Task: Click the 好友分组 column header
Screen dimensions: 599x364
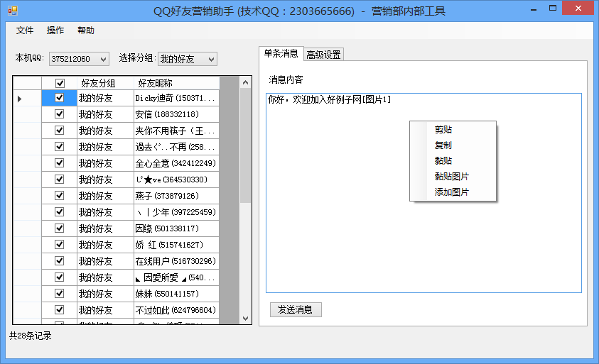Action: (x=105, y=83)
